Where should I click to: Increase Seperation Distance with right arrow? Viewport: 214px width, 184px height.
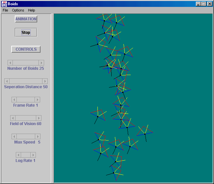pos(45,81)
